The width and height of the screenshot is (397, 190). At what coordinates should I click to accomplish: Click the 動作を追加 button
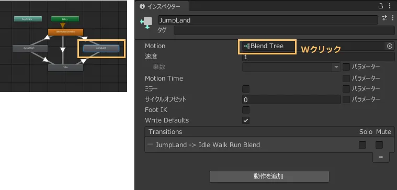(x=269, y=176)
